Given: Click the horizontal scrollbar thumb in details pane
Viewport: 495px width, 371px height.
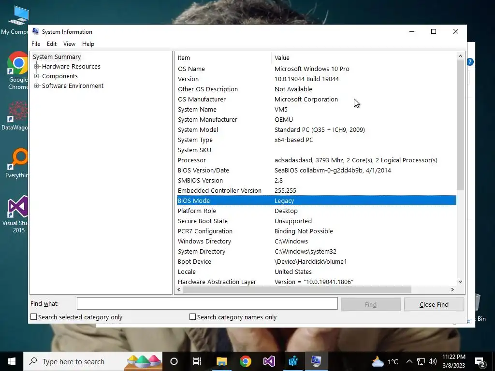Looking at the screenshot, I should (297, 290).
